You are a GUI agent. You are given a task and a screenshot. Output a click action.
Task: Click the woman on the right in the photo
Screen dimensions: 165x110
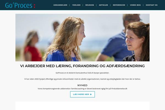coord(137,42)
